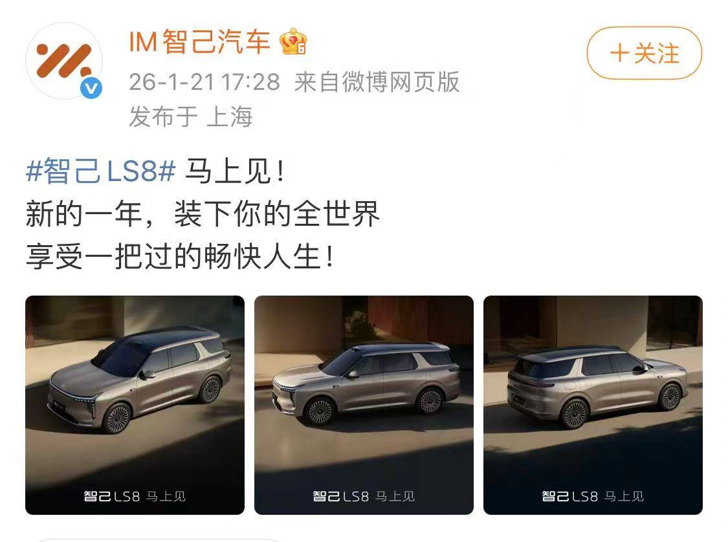Click the post line 新的一年，装下你的全世界
The width and height of the screenshot is (728, 542).
coord(203,214)
